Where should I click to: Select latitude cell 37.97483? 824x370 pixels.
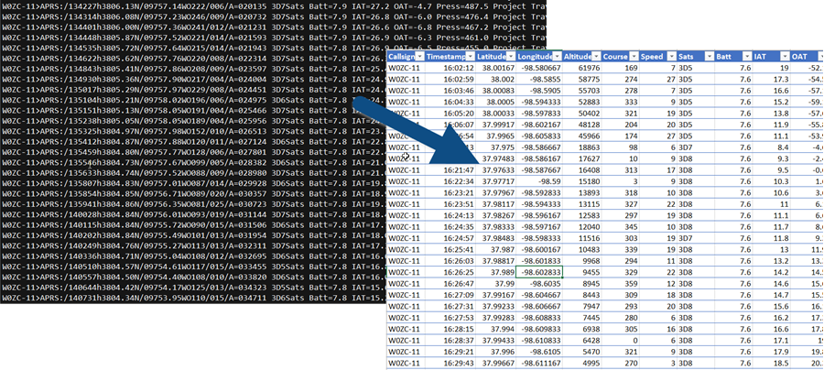coord(495,158)
